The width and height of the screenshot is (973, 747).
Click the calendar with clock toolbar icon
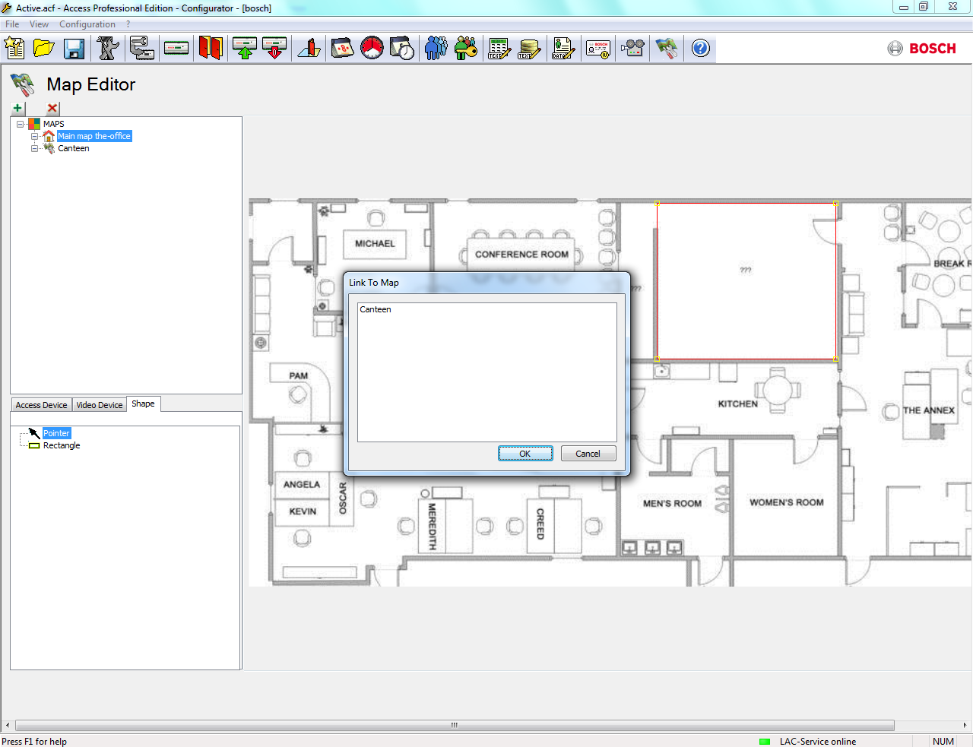pyautogui.click(x=401, y=48)
